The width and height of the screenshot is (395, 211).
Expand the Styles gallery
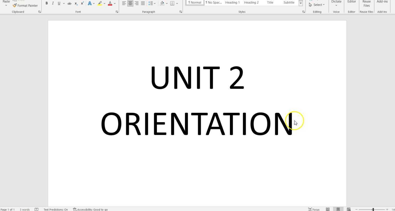[301, 3]
